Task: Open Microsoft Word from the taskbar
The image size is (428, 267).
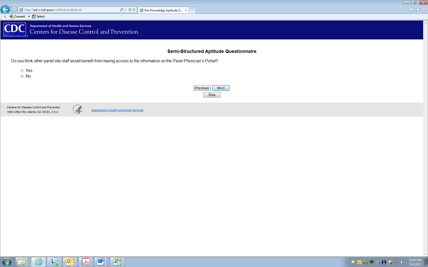Action: pos(101,262)
